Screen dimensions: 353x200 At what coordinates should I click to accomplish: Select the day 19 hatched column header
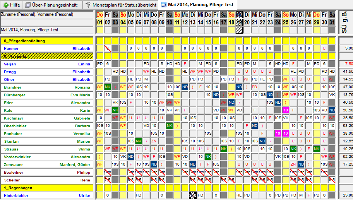239,22
